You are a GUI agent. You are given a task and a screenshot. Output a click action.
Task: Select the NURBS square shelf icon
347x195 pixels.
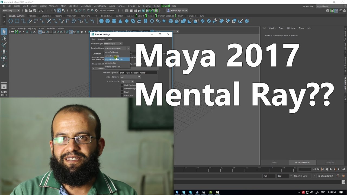17,21
